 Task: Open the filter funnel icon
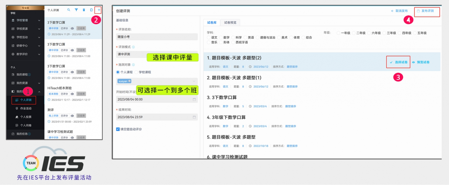[x=76, y=10]
